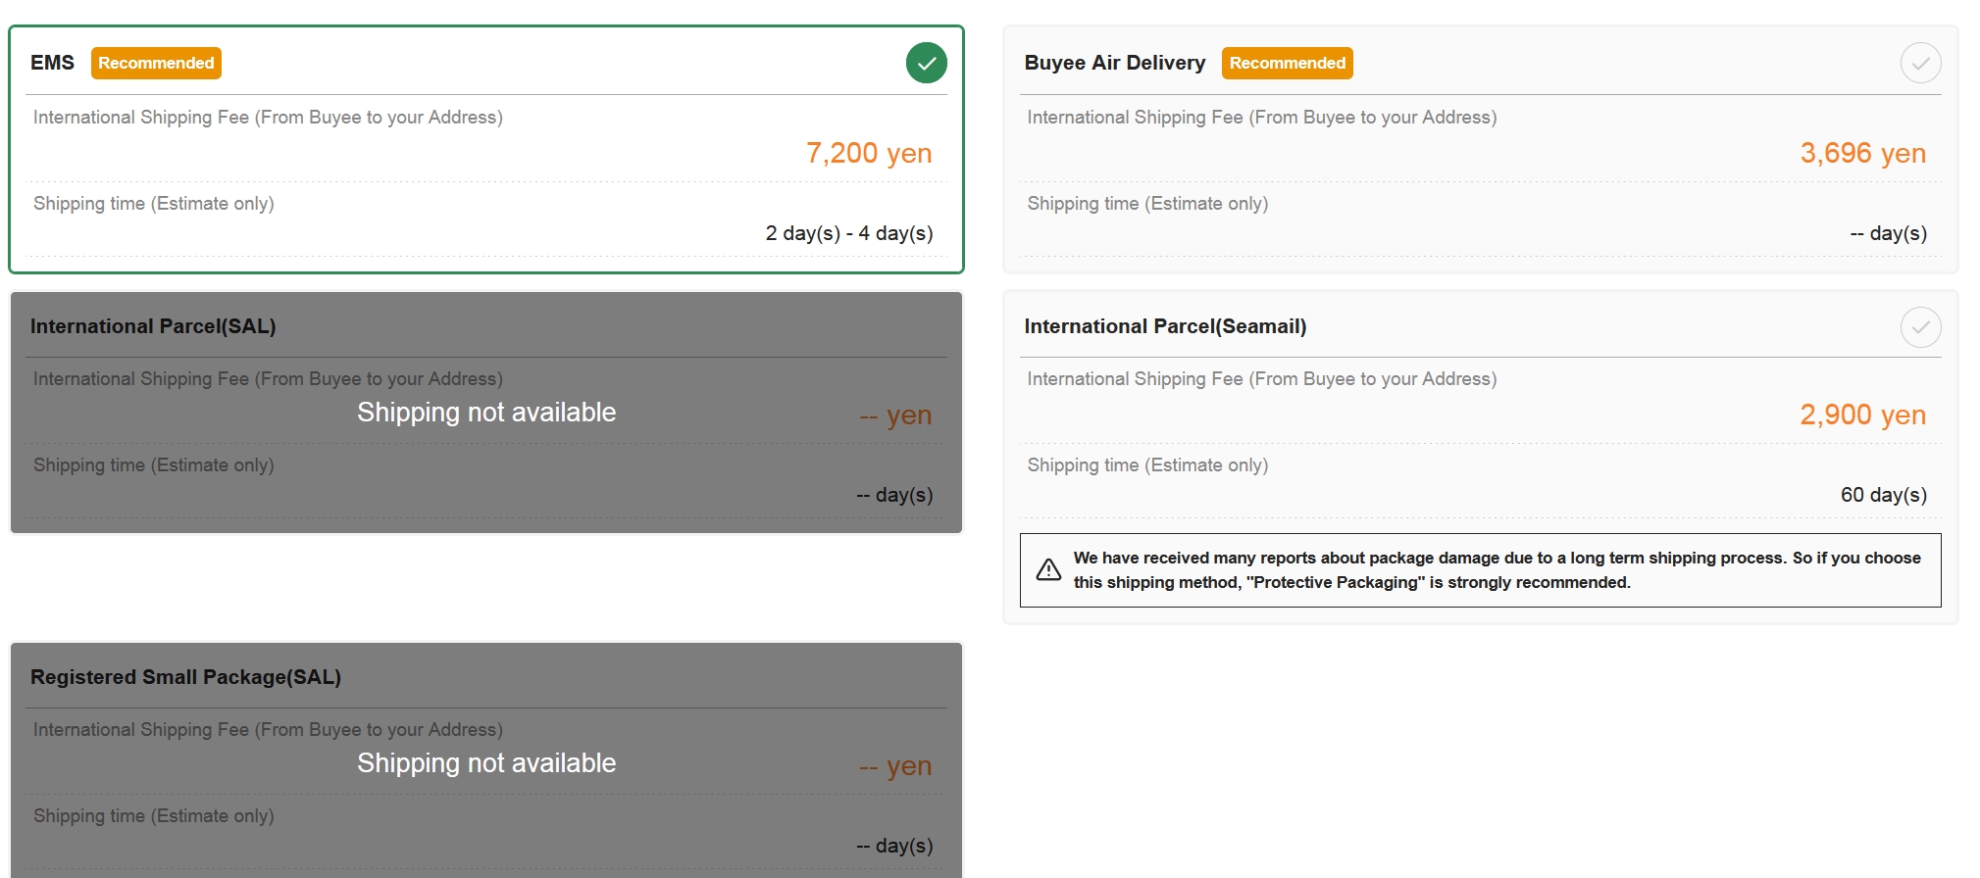This screenshot has height=878, width=1980.
Task: Click the 7,200 yen EMS fee
Action: [x=869, y=153]
